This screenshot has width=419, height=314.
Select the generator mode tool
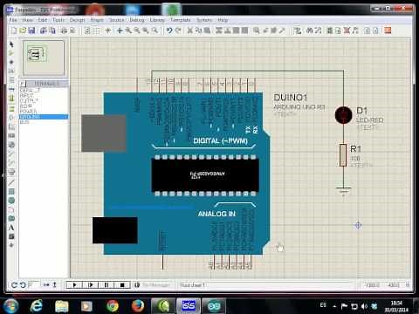[11, 145]
